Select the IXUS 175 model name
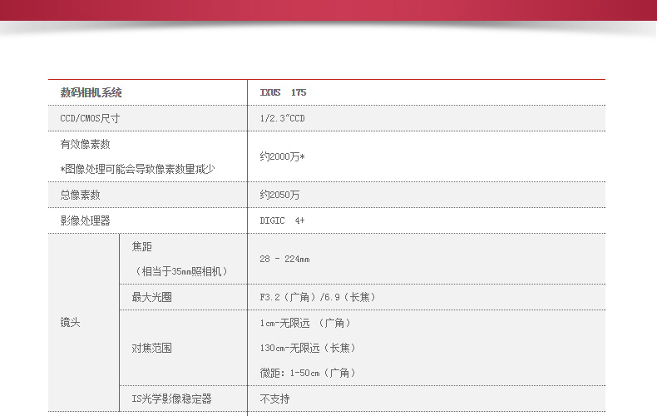Screen dimensions: 657x416 (283, 92)
